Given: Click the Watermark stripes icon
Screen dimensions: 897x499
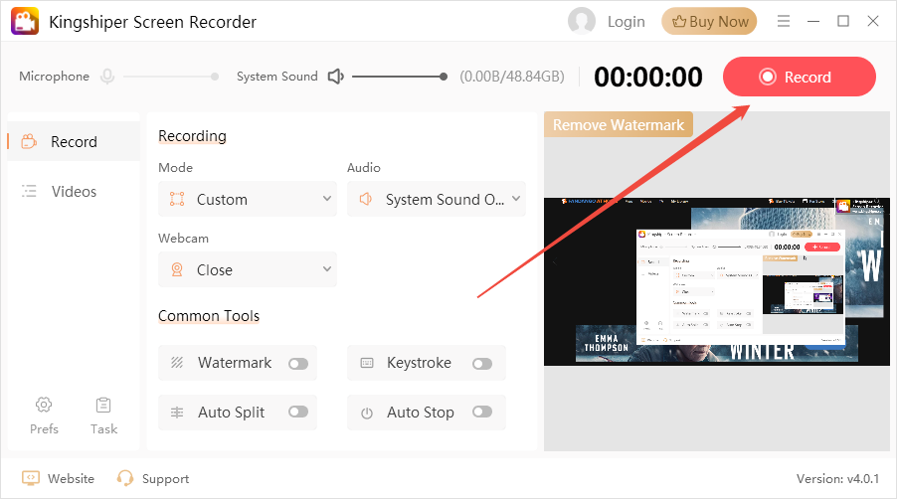Looking at the screenshot, I should point(177,363).
